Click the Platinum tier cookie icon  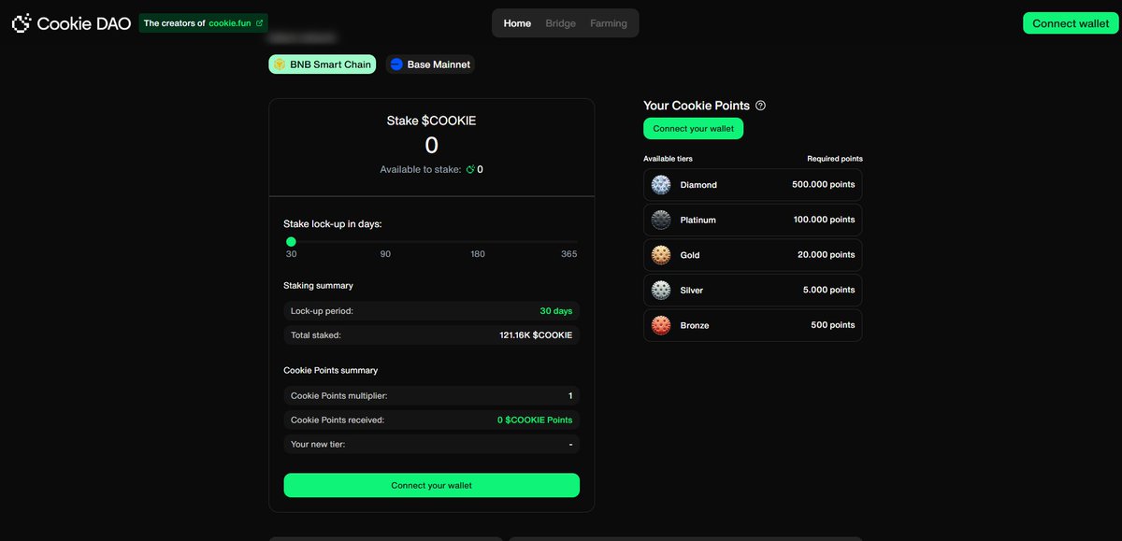coord(661,220)
